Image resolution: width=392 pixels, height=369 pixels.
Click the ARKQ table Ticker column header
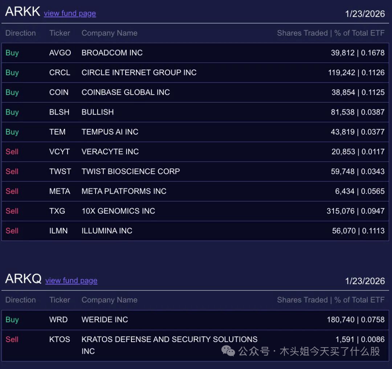pyautogui.click(x=60, y=300)
